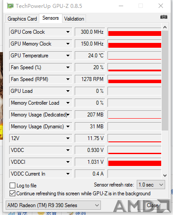Minimize the GPU-Z window
The height and width of the screenshot is (215, 173).
pos(121,6)
